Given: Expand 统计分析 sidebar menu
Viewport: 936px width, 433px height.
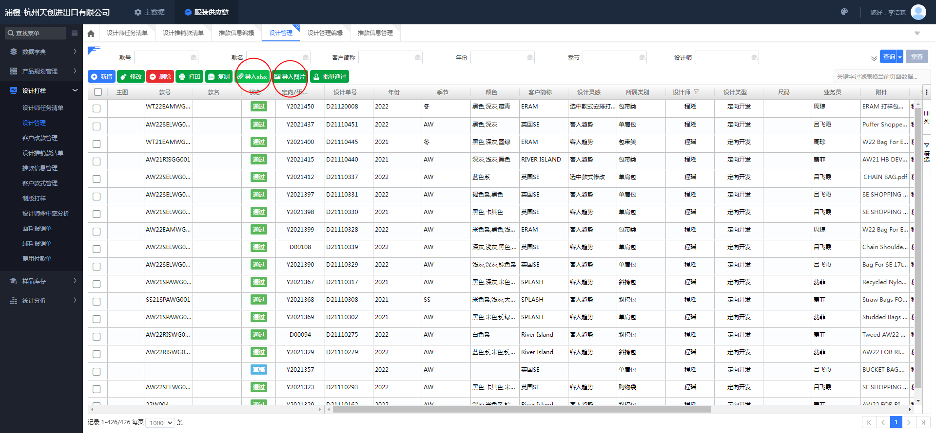Looking at the screenshot, I should tap(41, 300).
